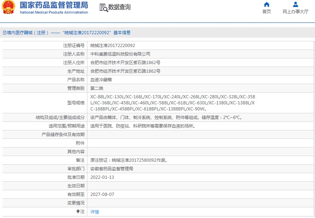Click the 审批部门 label
315x218 pixels.
point(76,168)
